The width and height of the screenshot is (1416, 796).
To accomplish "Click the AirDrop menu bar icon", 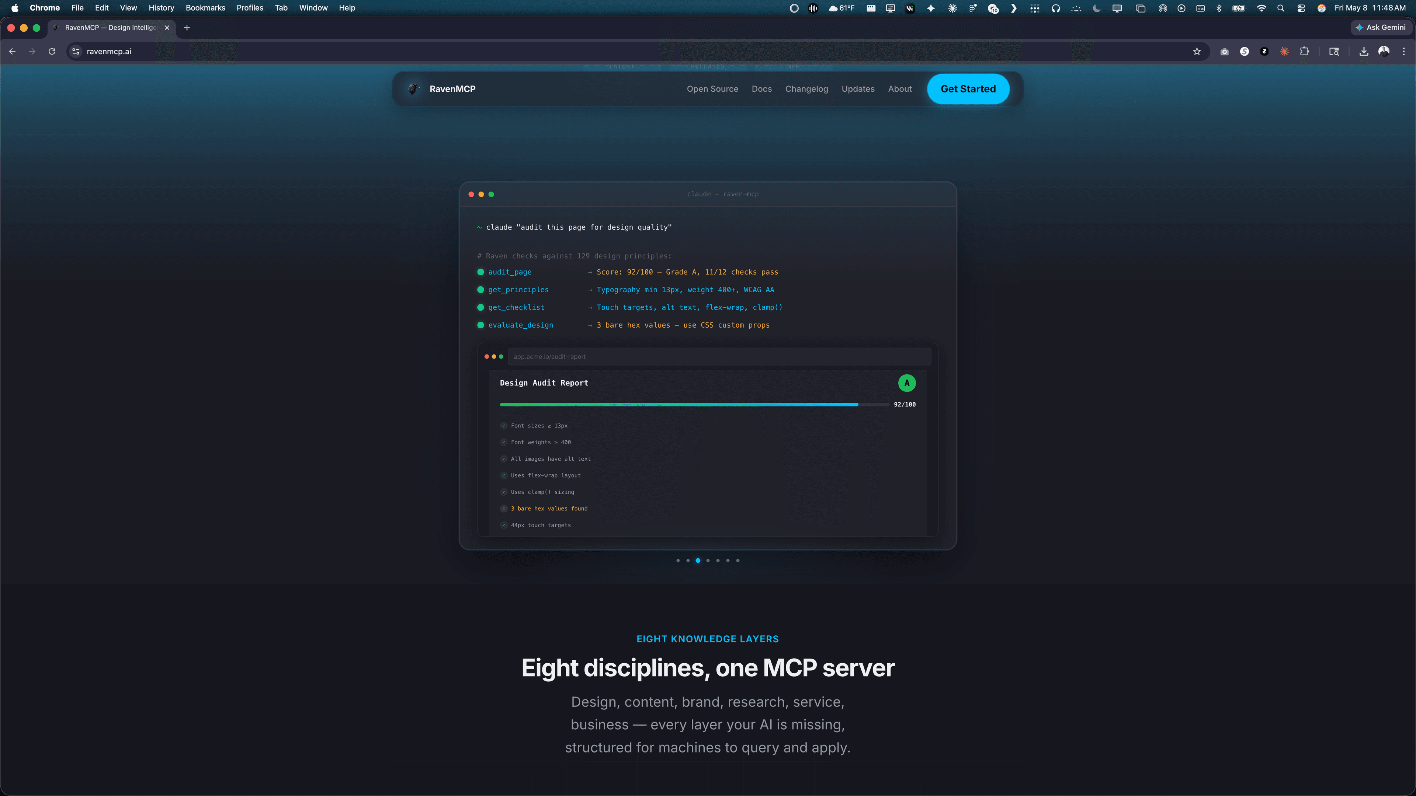I will coord(1163,8).
